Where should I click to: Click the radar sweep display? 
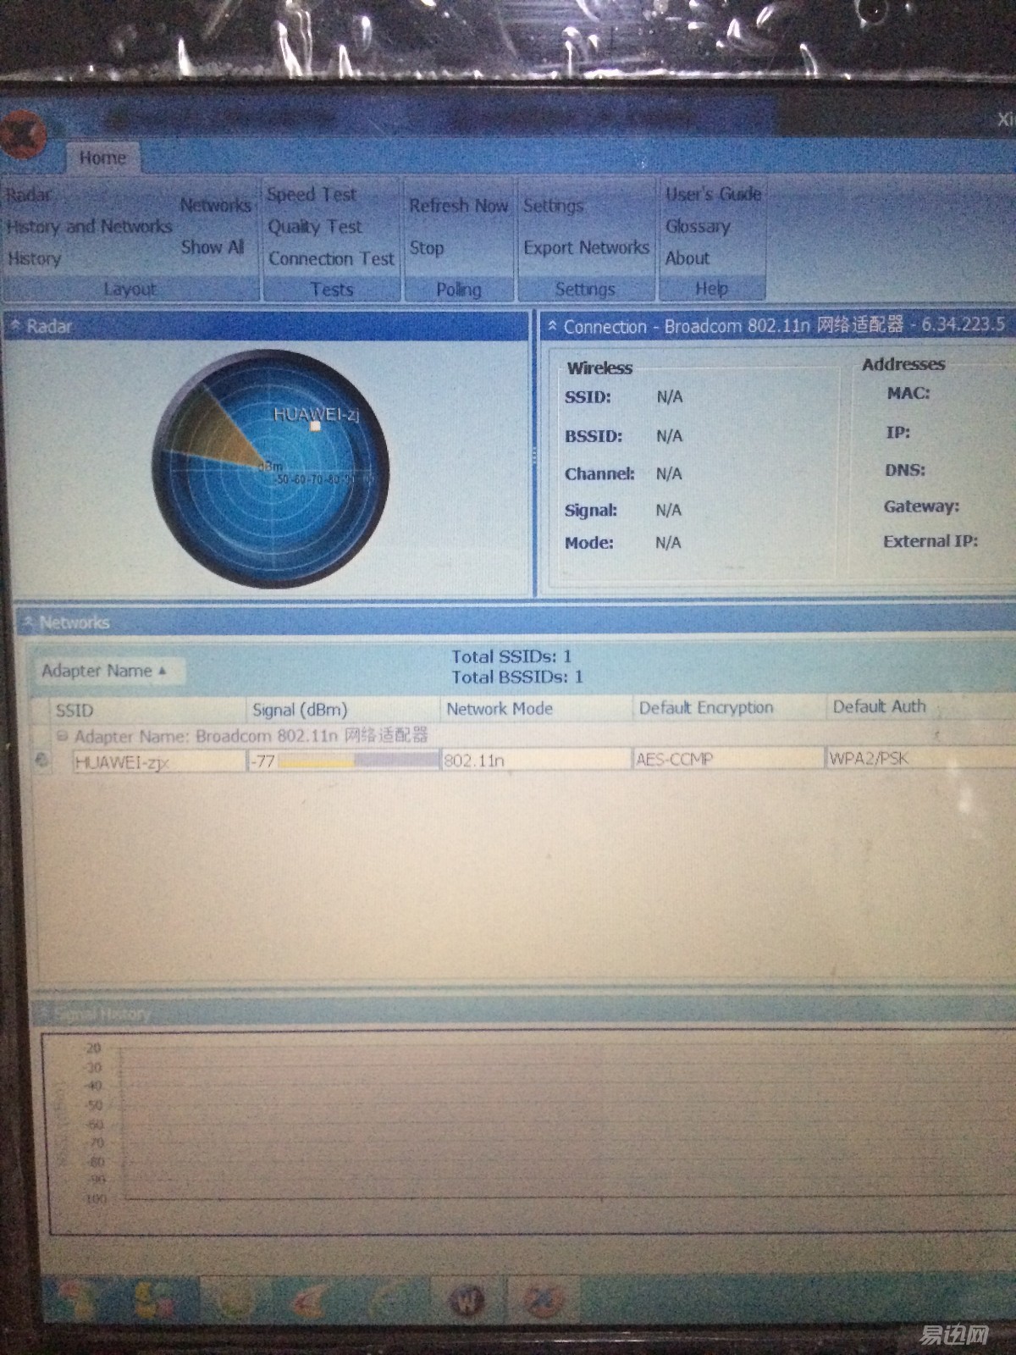(x=271, y=468)
